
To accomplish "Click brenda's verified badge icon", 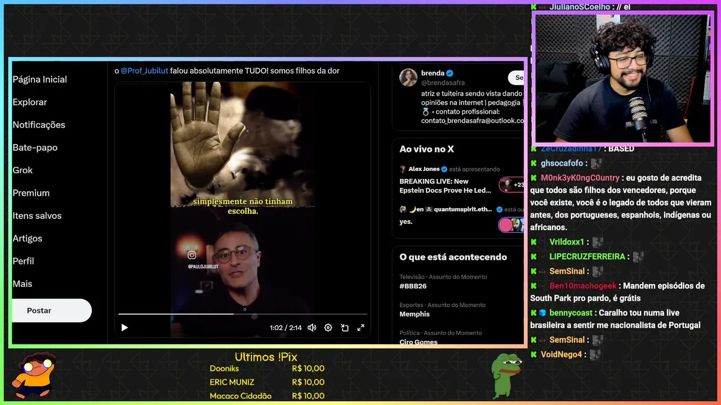I will pyautogui.click(x=450, y=73).
